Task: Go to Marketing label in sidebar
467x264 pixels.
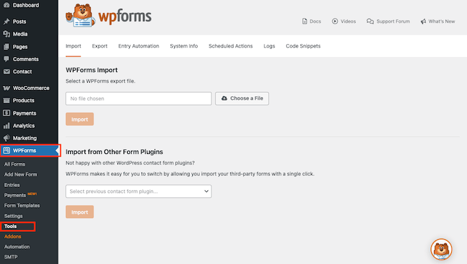Action: 25,138
